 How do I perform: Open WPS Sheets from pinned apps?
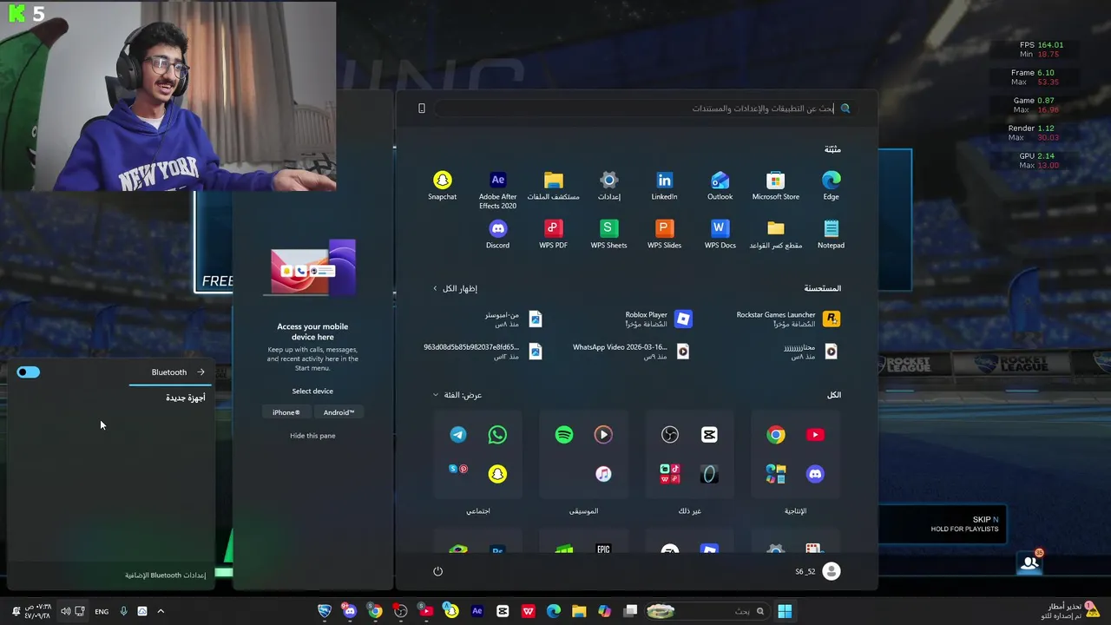(x=608, y=234)
